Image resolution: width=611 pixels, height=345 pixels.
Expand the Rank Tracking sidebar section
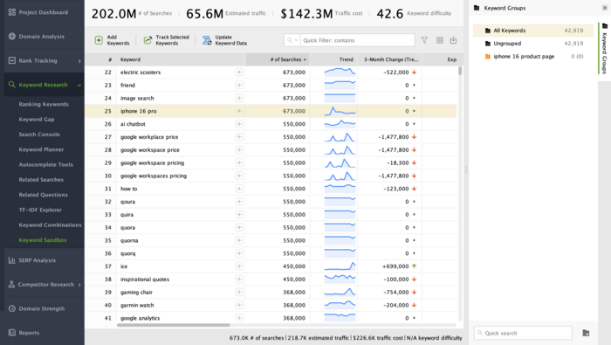(79, 61)
